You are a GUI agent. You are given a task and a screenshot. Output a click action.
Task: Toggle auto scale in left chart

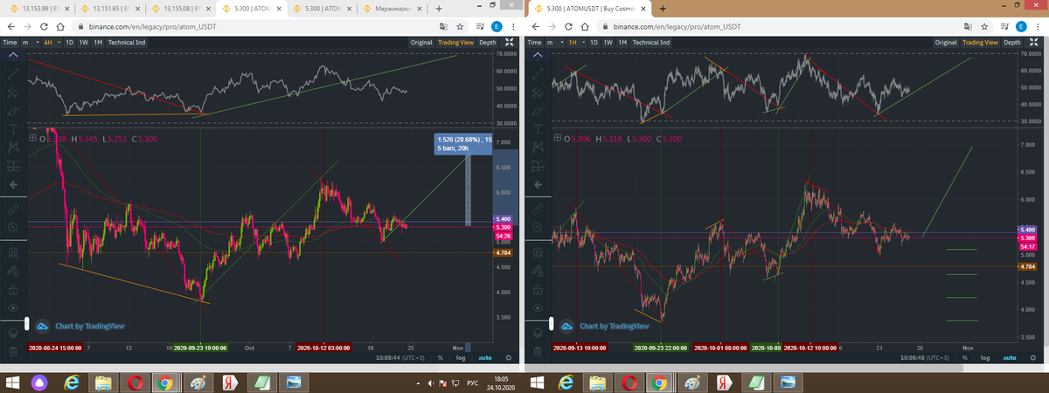click(x=485, y=357)
